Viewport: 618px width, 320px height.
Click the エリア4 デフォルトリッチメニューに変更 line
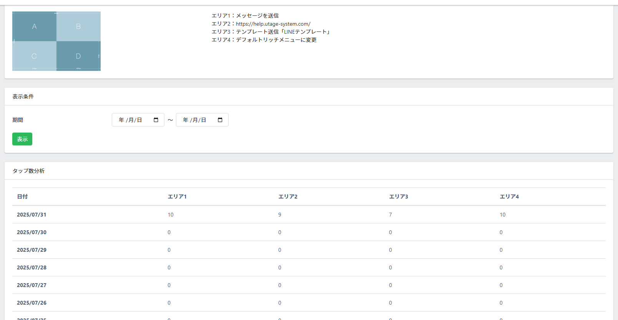point(264,40)
